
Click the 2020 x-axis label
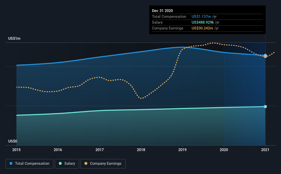tap(224, 150)
